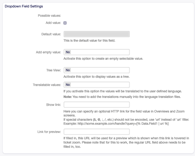Viewport: 195px width, 156px height.
Task: Click the "Tree View:" label
Action: click(54, 70)
